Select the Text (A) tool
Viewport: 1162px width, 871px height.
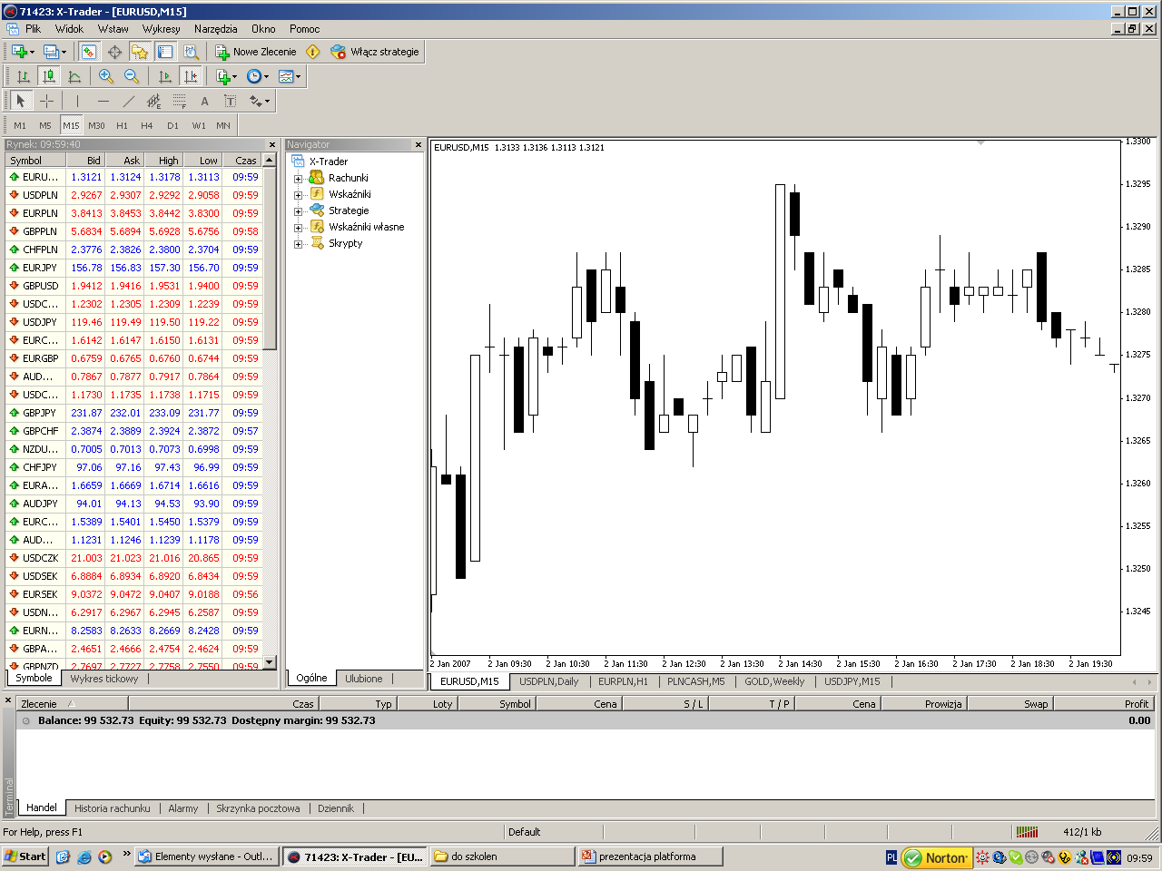coord(204,101)
